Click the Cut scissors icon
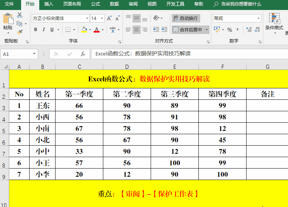 (x=20, y=15)
